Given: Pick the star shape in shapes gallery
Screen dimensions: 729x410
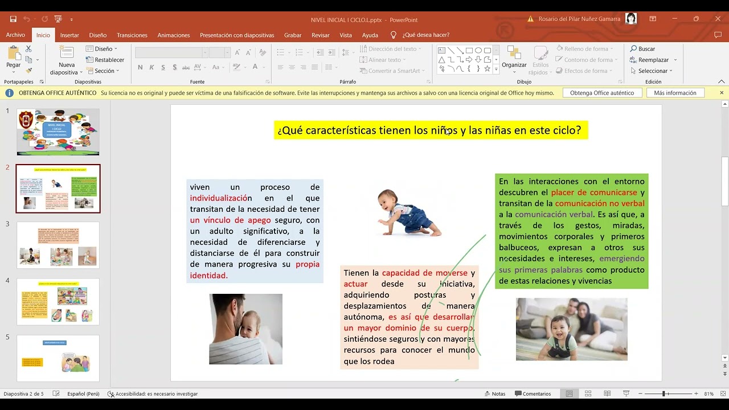Looking at the screenshot, I should point(488,69).
